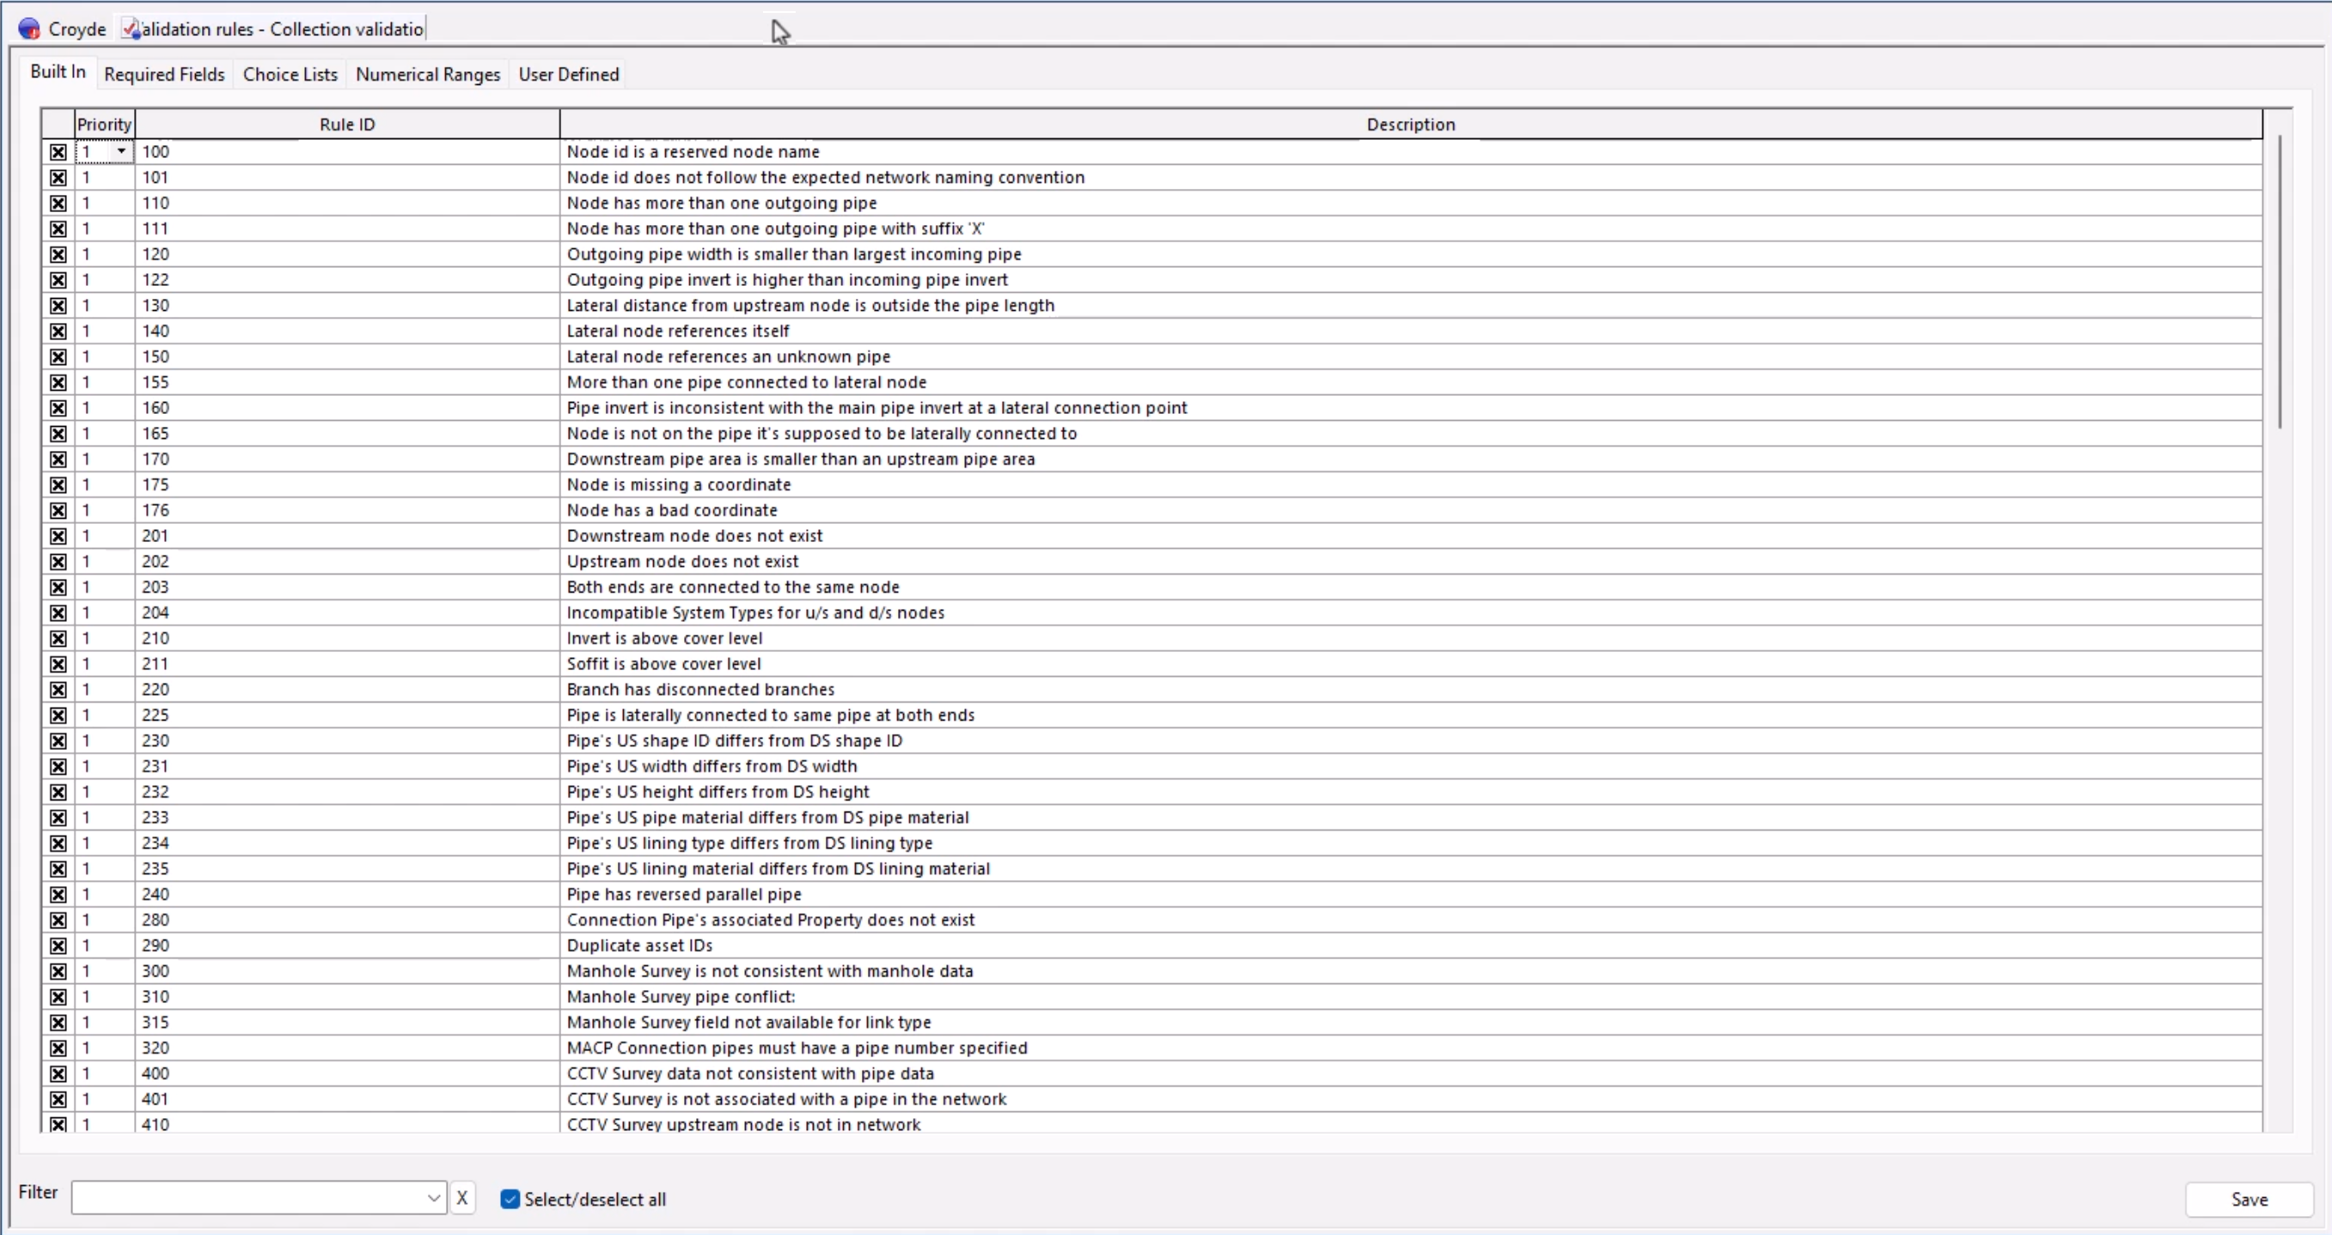Click the Croyde application logo icon
Screen dimensions: 2332x1235
28,28
